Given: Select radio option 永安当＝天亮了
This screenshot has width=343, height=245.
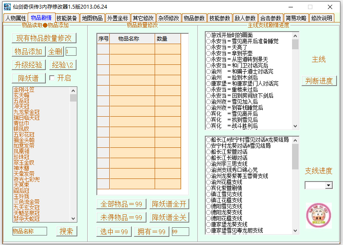Looking at the screenshot, I should click(208, 48).
